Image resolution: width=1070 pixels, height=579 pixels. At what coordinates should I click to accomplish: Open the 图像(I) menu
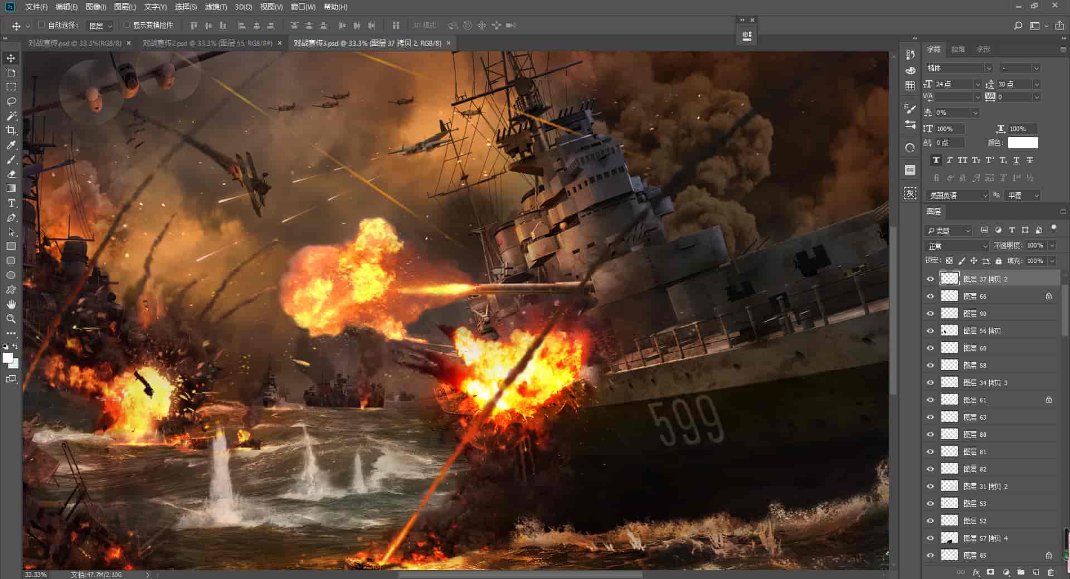[96, 7]
